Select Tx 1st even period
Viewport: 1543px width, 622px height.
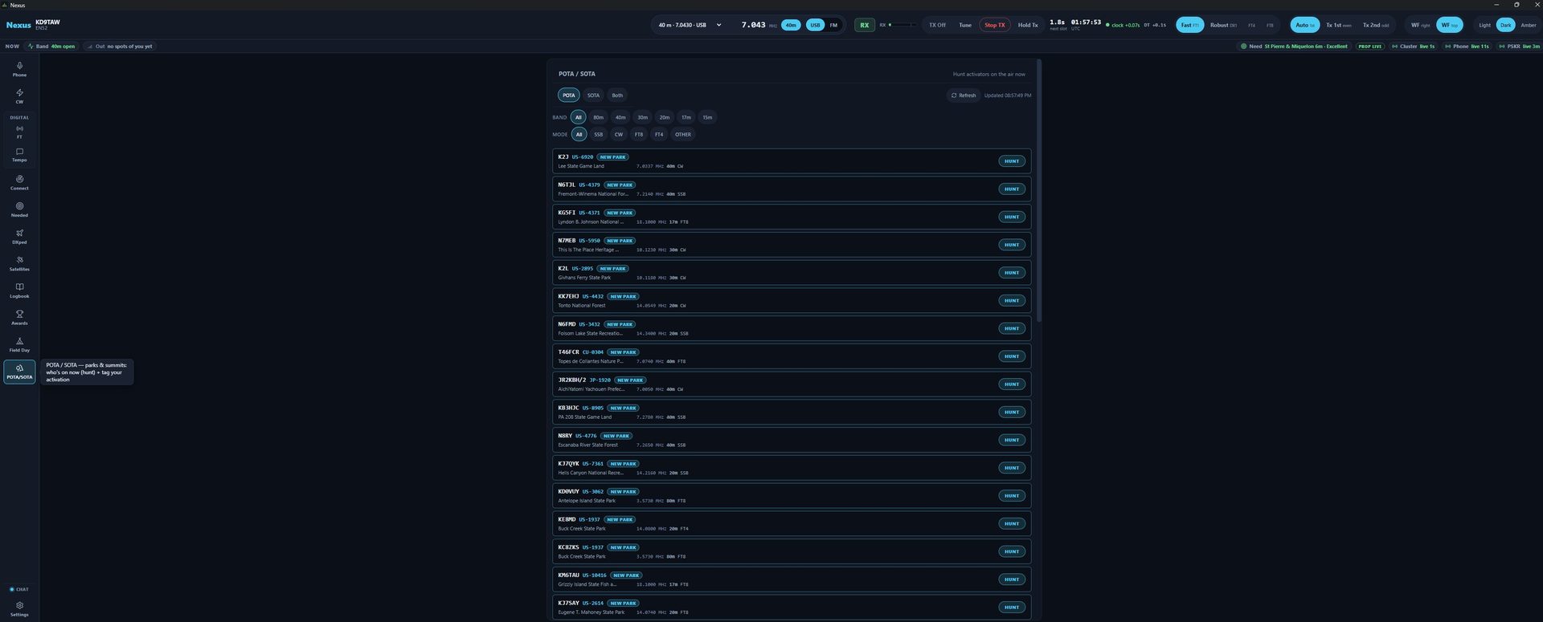[1338, 25]
